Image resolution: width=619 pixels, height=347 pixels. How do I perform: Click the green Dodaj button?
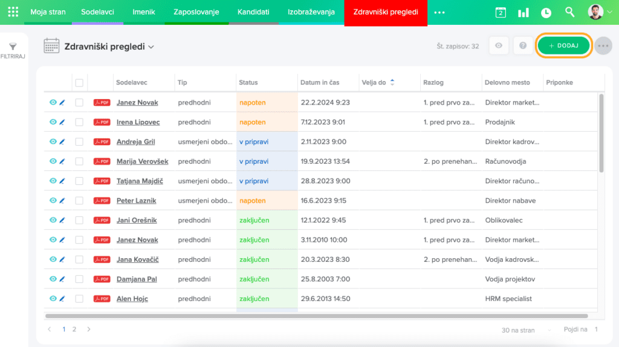pos(563,46)
